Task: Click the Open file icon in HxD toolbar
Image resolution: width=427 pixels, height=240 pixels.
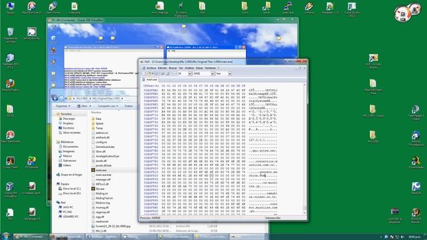Action: tap(149, 74)
